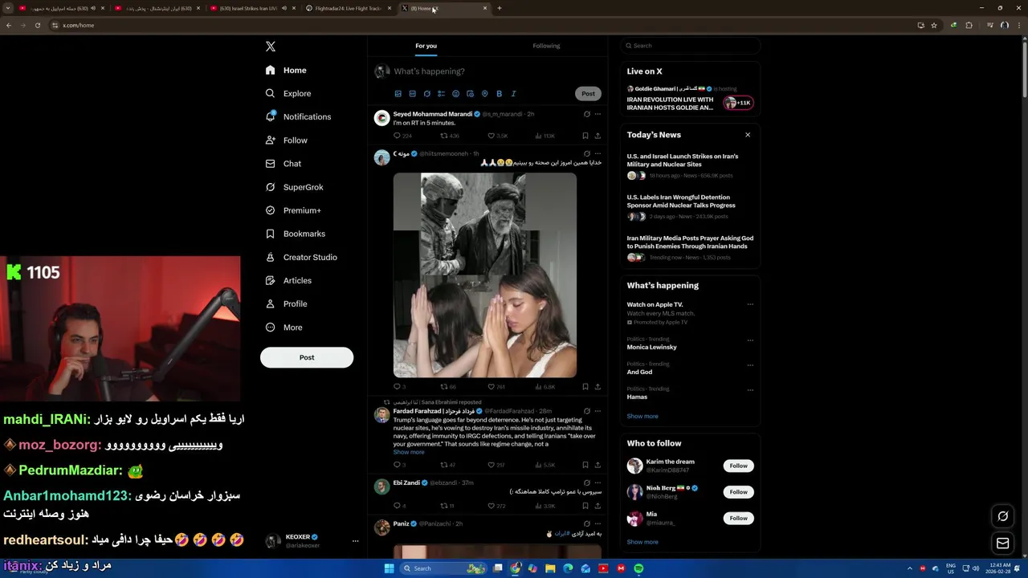This screenshot has height=578, width=1028.
Task: Click the schedule post icon in composer
Action: click(x=470, y=94)
